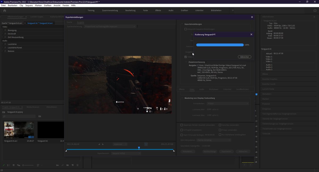Expand the Bewegung effect row
The width and height of the screenshot is (319, 172).
tap(2, 30)
